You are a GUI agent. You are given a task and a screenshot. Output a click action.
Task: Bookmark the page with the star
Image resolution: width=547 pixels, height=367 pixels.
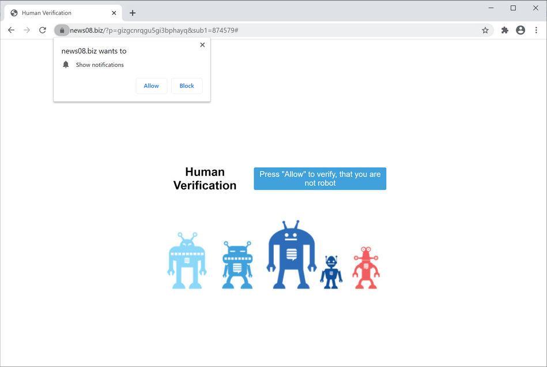(485, 29)
